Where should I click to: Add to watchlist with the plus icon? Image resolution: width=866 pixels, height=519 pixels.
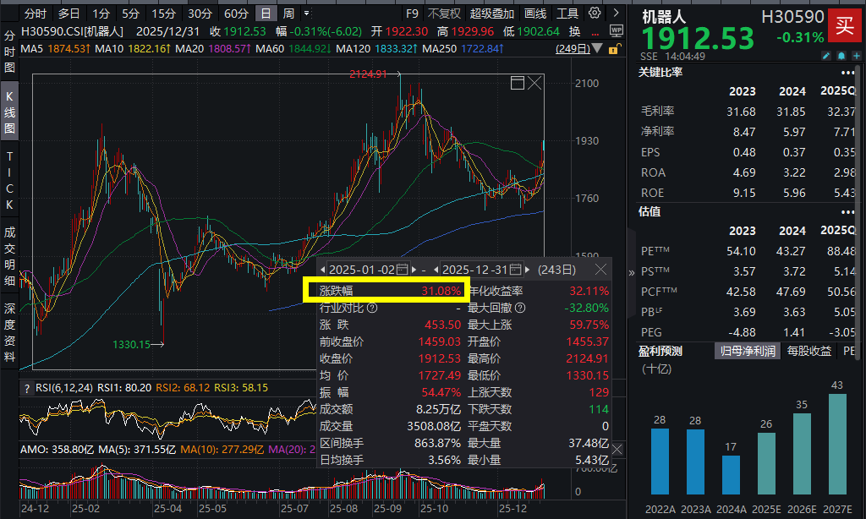tap(856, 56)
